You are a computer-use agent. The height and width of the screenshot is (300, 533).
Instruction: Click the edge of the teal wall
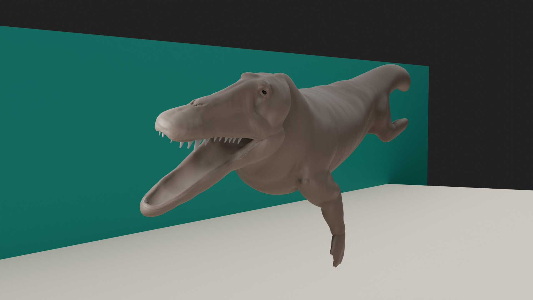[x=428, y=125]
